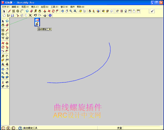Click the 度量 measurement input box
The width and height of the screenshot is (164, 130).
(141, 128)
